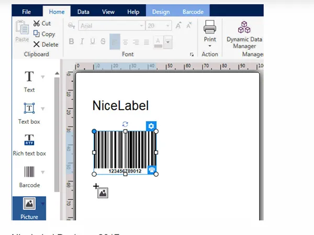The height and width of the screenshot is (235, 314).
Task: Click the decrease font size icon
Action: [x=189, y=26]
